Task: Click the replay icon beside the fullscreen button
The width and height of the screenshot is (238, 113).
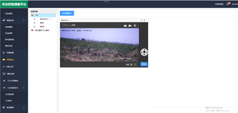Action: click(131, 64)
